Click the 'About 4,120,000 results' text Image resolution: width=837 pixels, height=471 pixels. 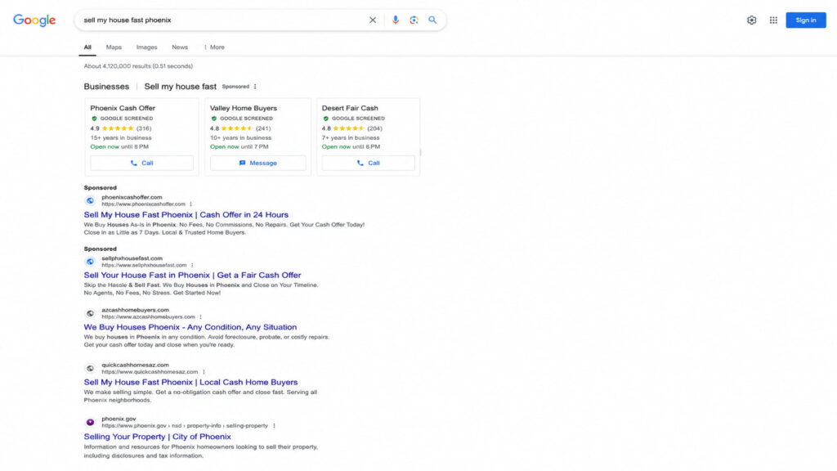(138, 66)
